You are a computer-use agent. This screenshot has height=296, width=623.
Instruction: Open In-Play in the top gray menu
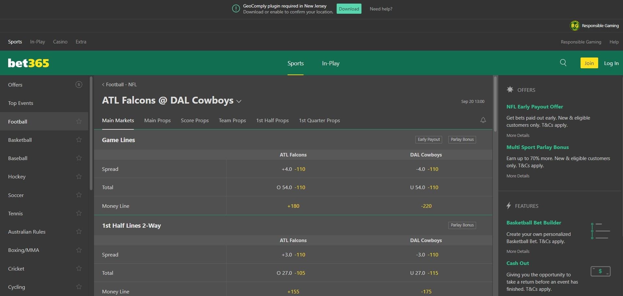point(38,42)
